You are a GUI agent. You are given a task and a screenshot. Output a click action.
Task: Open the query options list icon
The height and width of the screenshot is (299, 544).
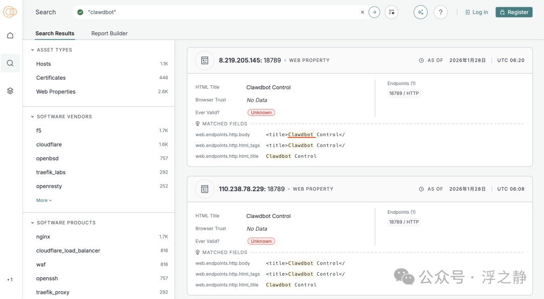click(391, 12)
